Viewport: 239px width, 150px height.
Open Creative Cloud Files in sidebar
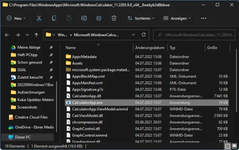32,117
